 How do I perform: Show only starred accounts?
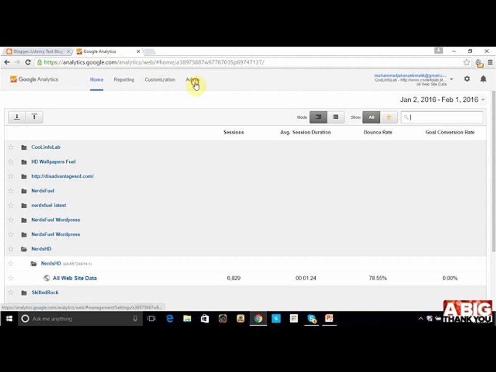(x=389, y=117)
